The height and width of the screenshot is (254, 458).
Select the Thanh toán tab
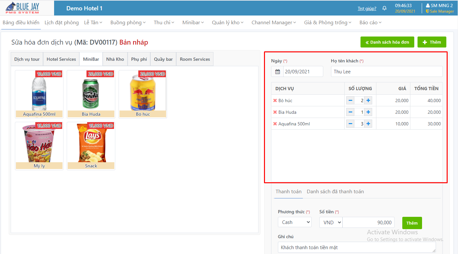[289, 192]
